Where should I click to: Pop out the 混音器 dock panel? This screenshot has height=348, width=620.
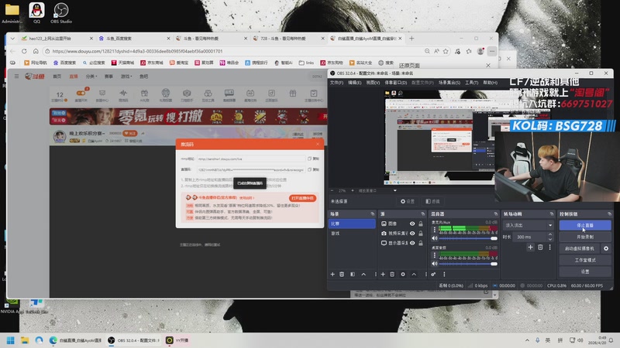[496, 214]
